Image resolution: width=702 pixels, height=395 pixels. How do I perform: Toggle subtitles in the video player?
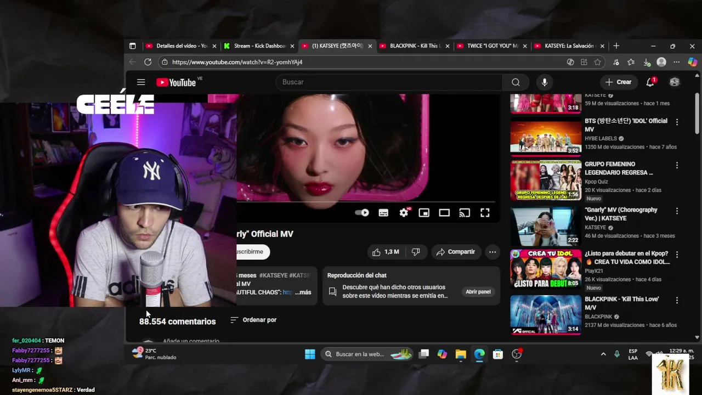[x=383, y=213]
